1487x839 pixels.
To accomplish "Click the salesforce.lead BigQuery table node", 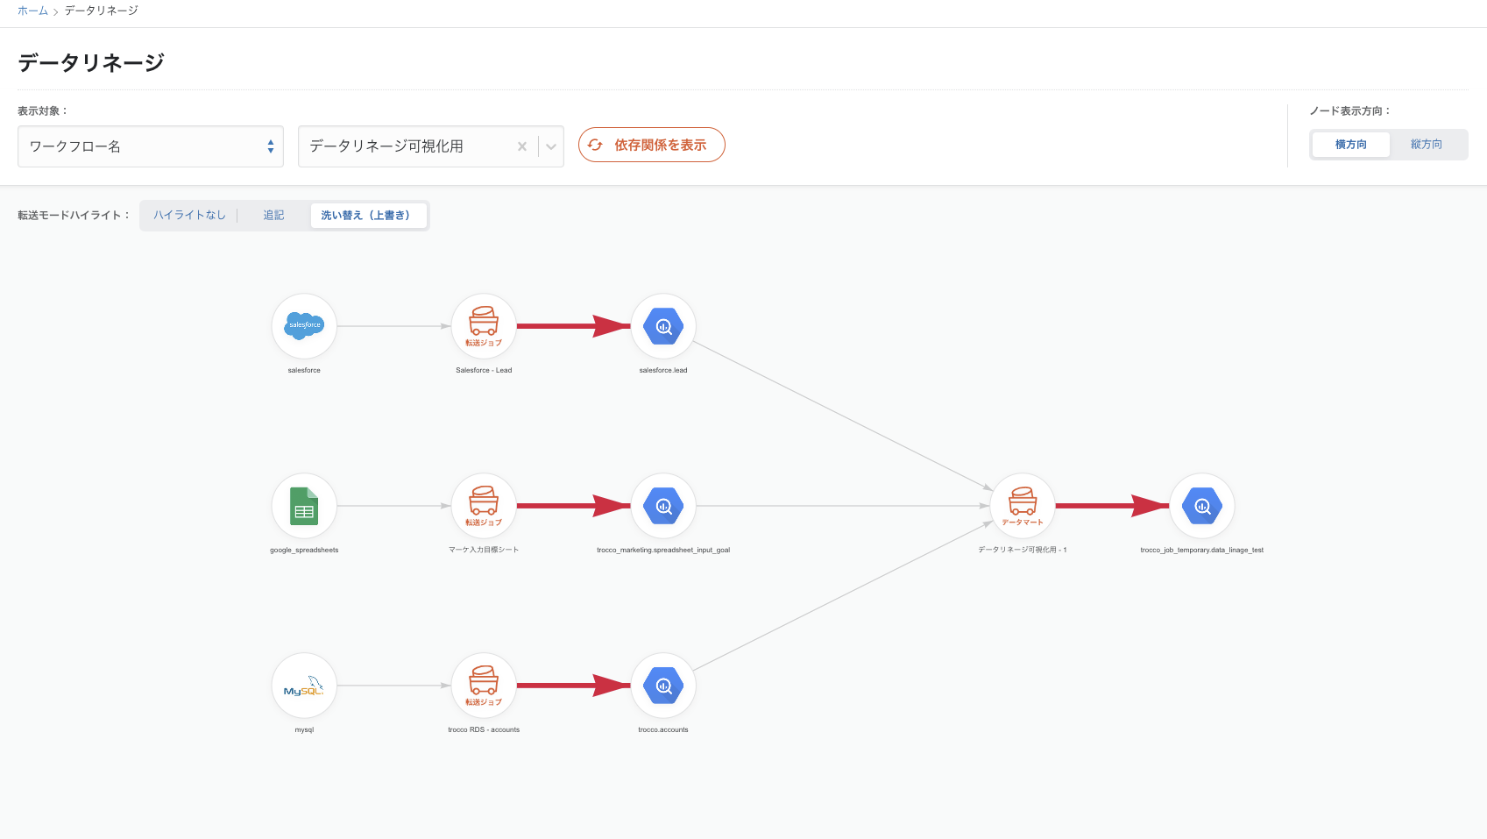I will pyautogui.click(x=663, y=326).
